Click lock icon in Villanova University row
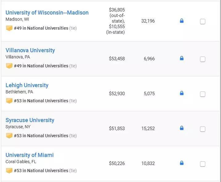This screenshot has width=221, height=182. point(181,58)
